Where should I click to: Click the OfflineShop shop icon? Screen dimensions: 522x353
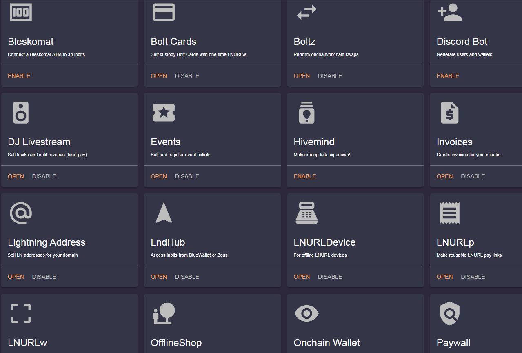point(164,313)
